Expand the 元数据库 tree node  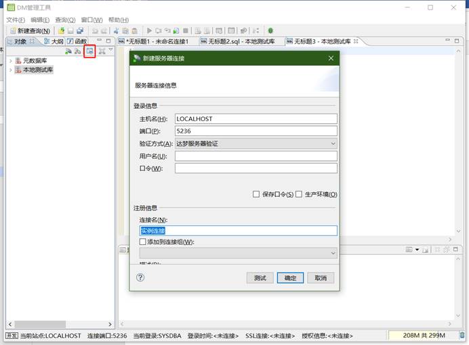pos(11,61)
